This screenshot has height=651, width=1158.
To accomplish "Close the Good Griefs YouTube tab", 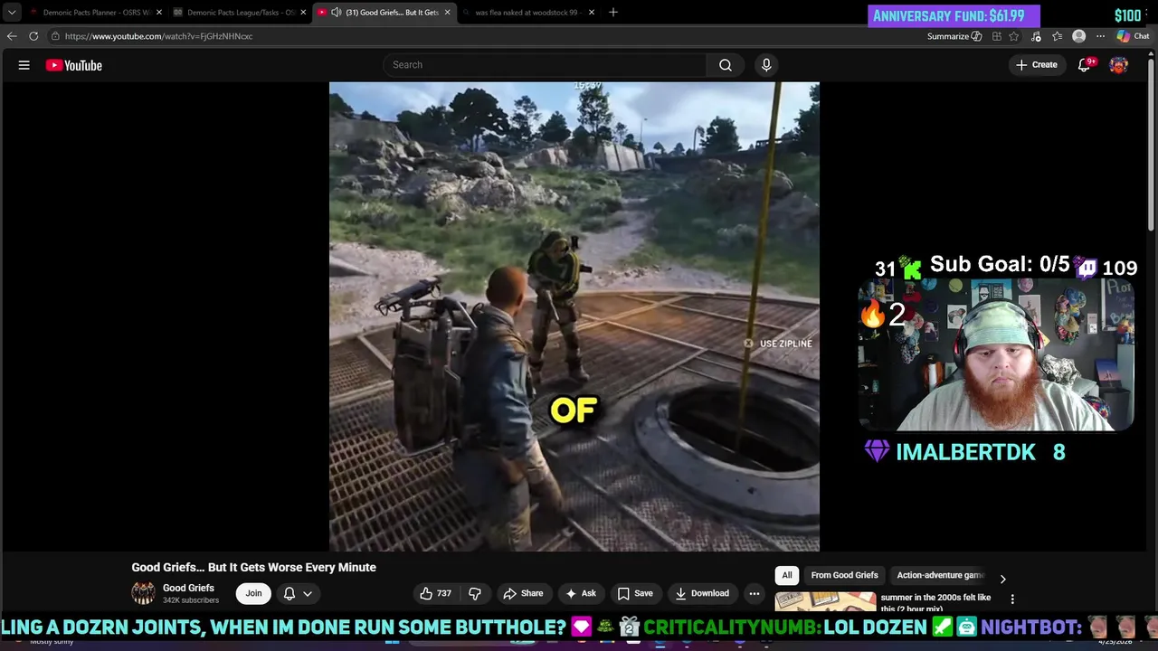I will [447, 12].
